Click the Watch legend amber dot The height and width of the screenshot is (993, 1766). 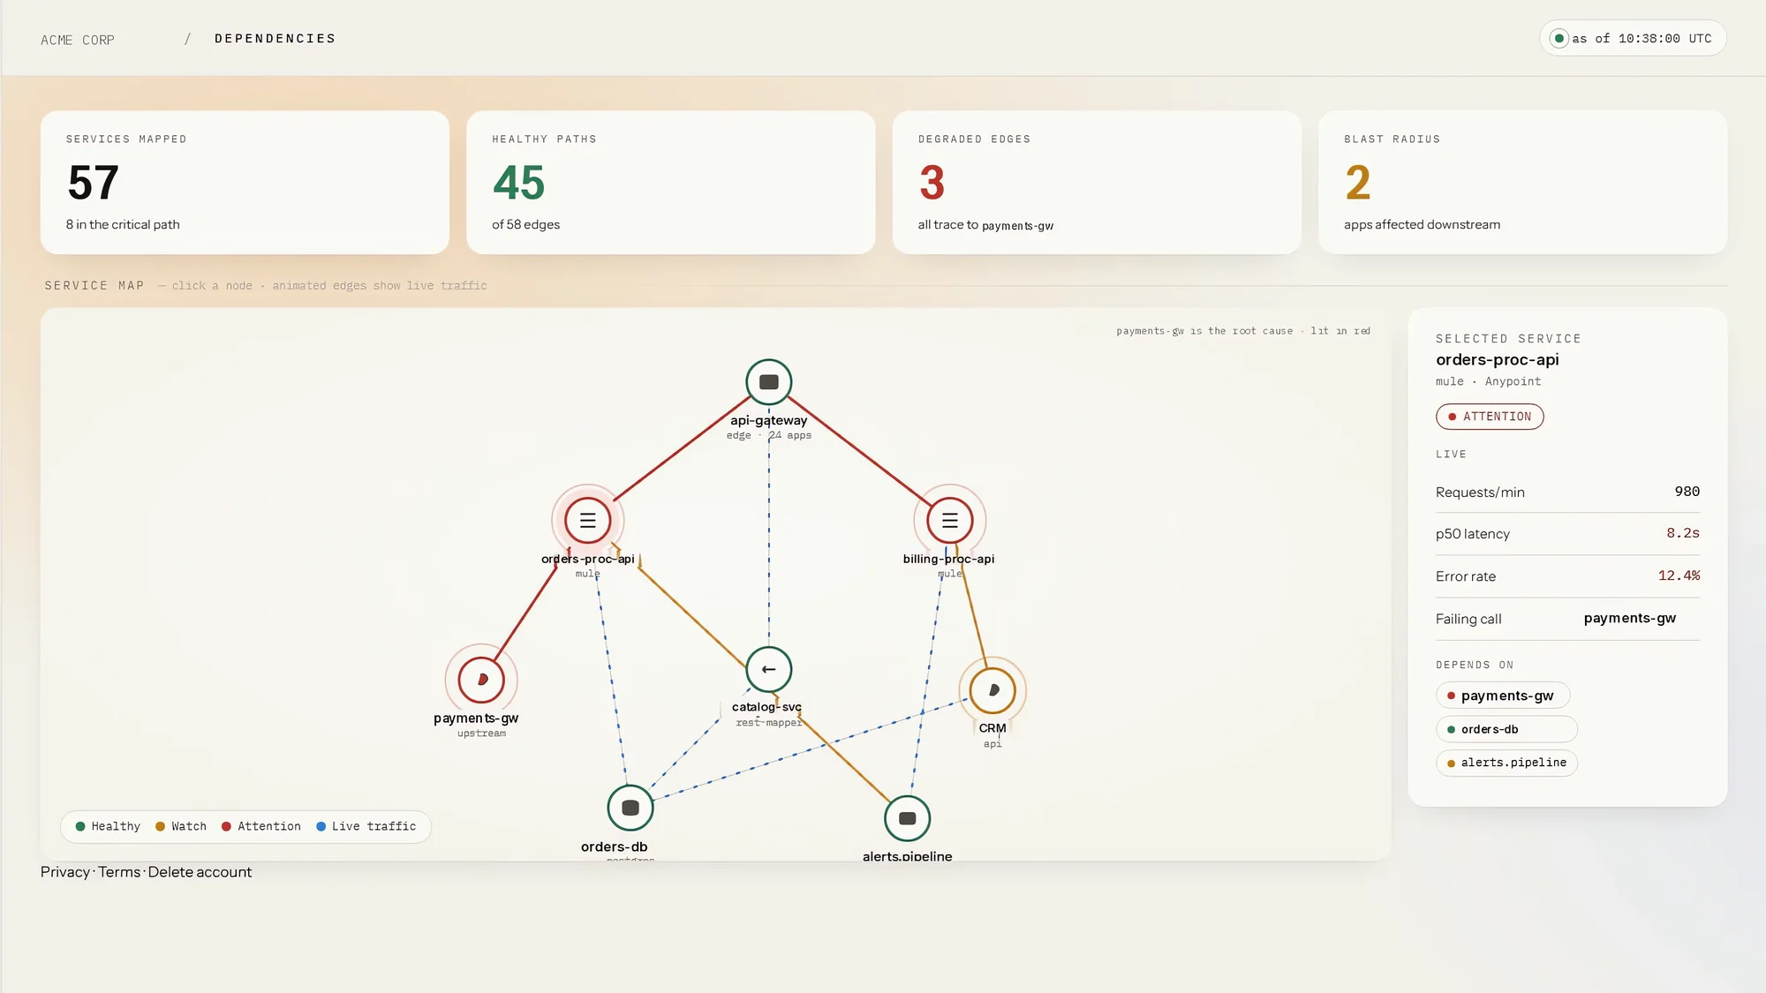point(160,827)
